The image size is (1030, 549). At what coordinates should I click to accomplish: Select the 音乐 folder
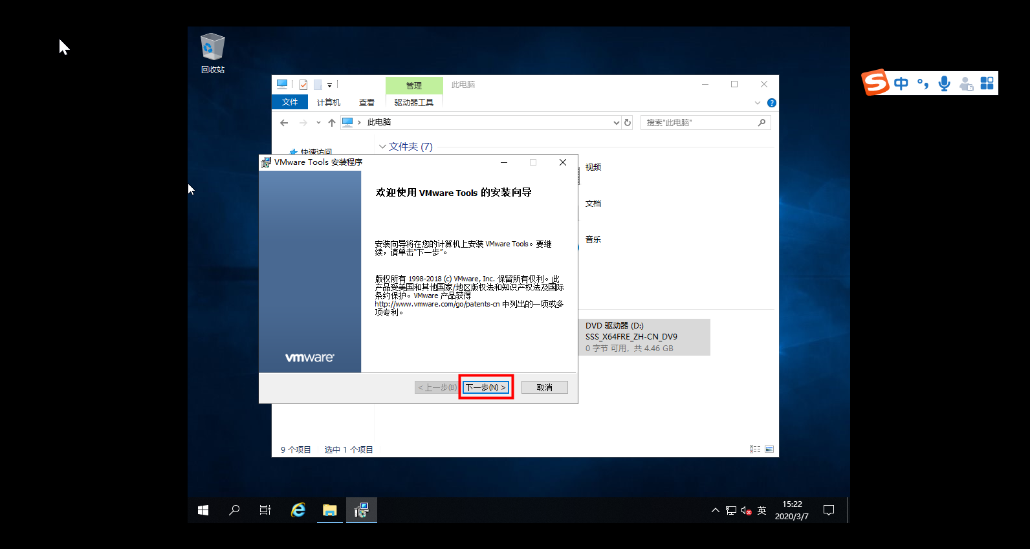pos(593,239)
